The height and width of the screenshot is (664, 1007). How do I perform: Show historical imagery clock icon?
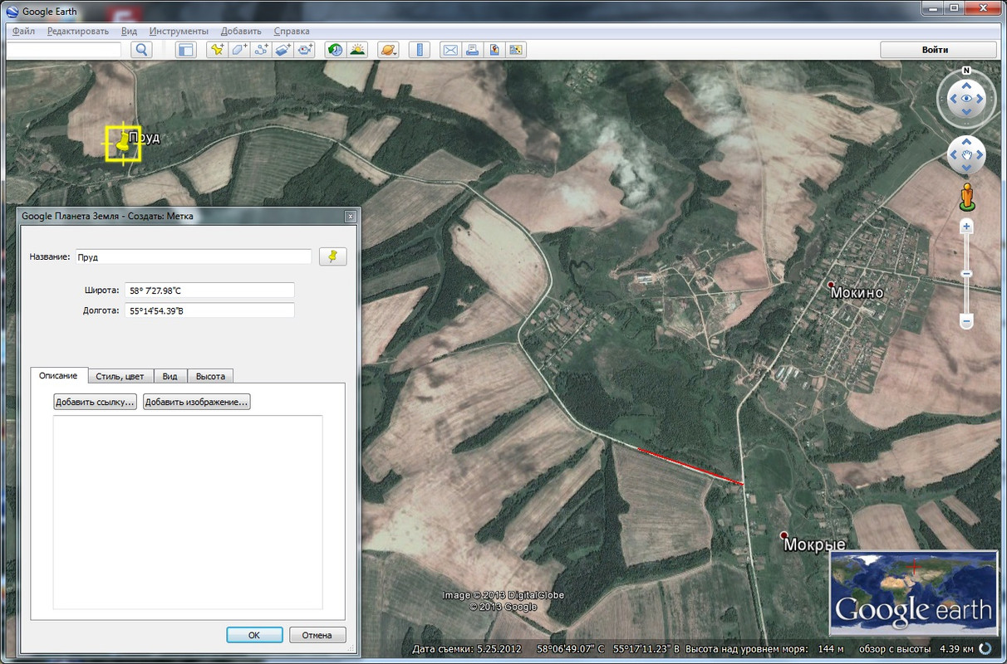(335, 50)
